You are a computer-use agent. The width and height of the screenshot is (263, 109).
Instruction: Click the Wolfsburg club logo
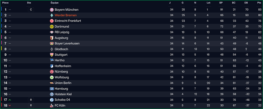[51, 77]
